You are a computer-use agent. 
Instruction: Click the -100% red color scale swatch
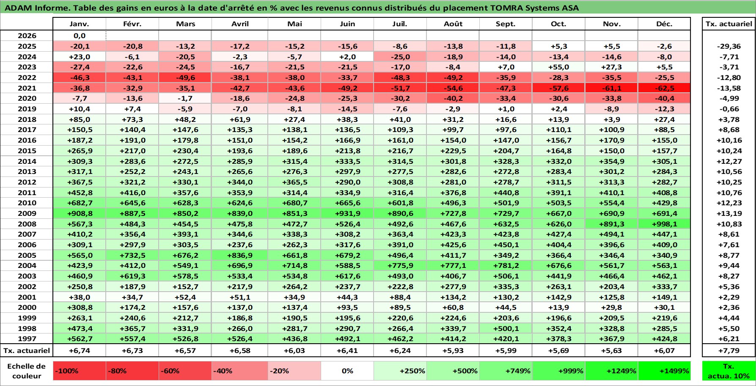[x=80, y=371]
